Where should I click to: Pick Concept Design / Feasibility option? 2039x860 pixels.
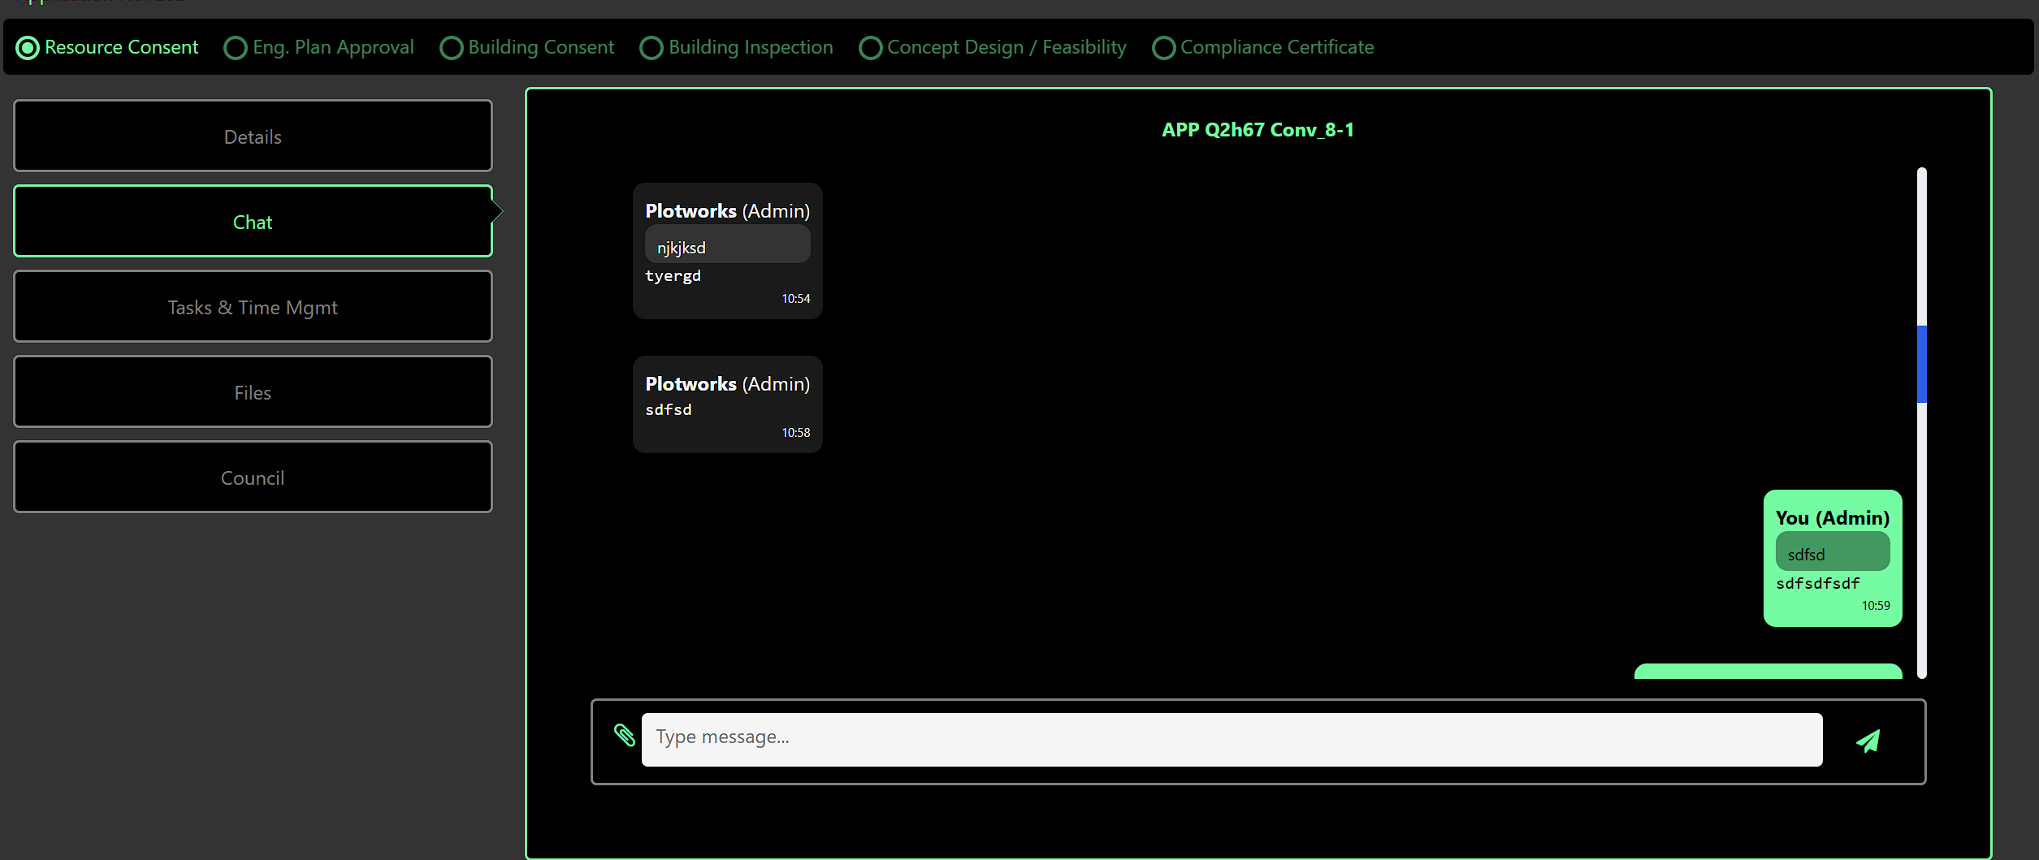click(870, 48)
